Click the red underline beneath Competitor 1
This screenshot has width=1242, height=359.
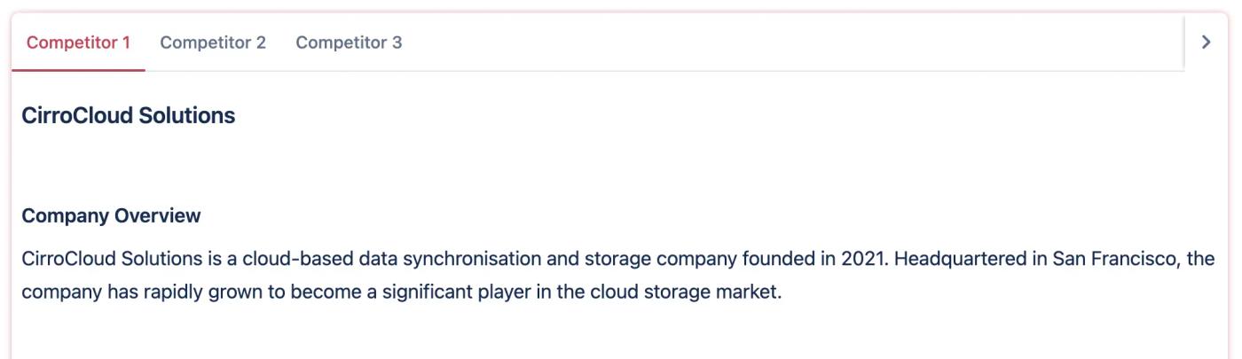point(78,71)
